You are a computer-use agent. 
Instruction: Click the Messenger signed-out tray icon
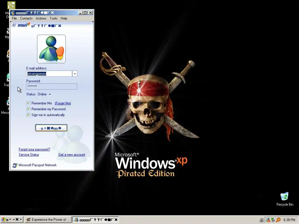pyautogui.click(x=267, y=220)
